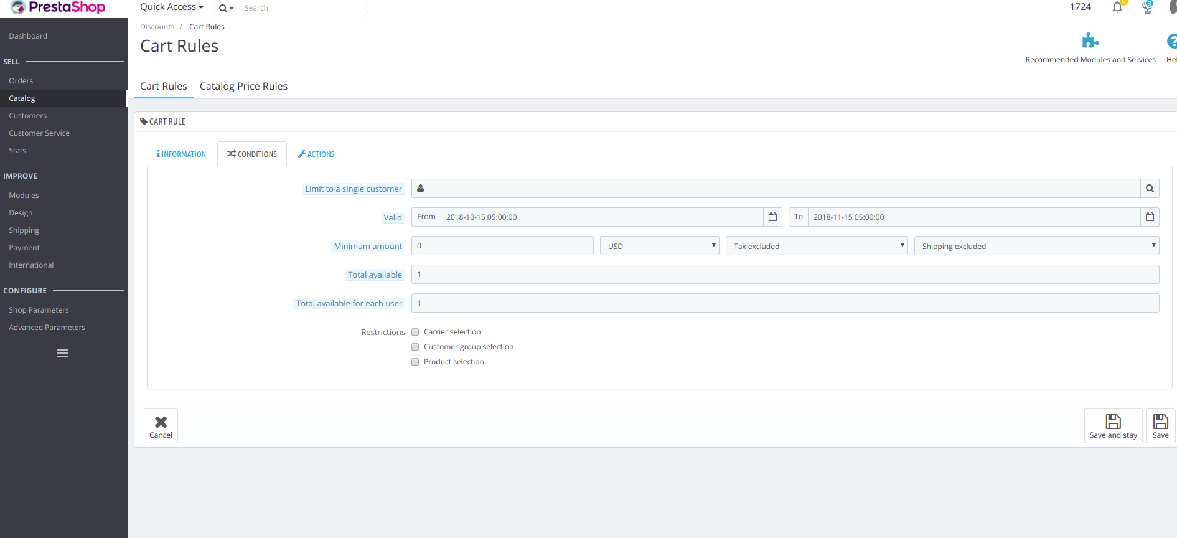The image size is (1177, 538).
Task: Click the PrestaShop logo
Action: [x=58, y=7]
